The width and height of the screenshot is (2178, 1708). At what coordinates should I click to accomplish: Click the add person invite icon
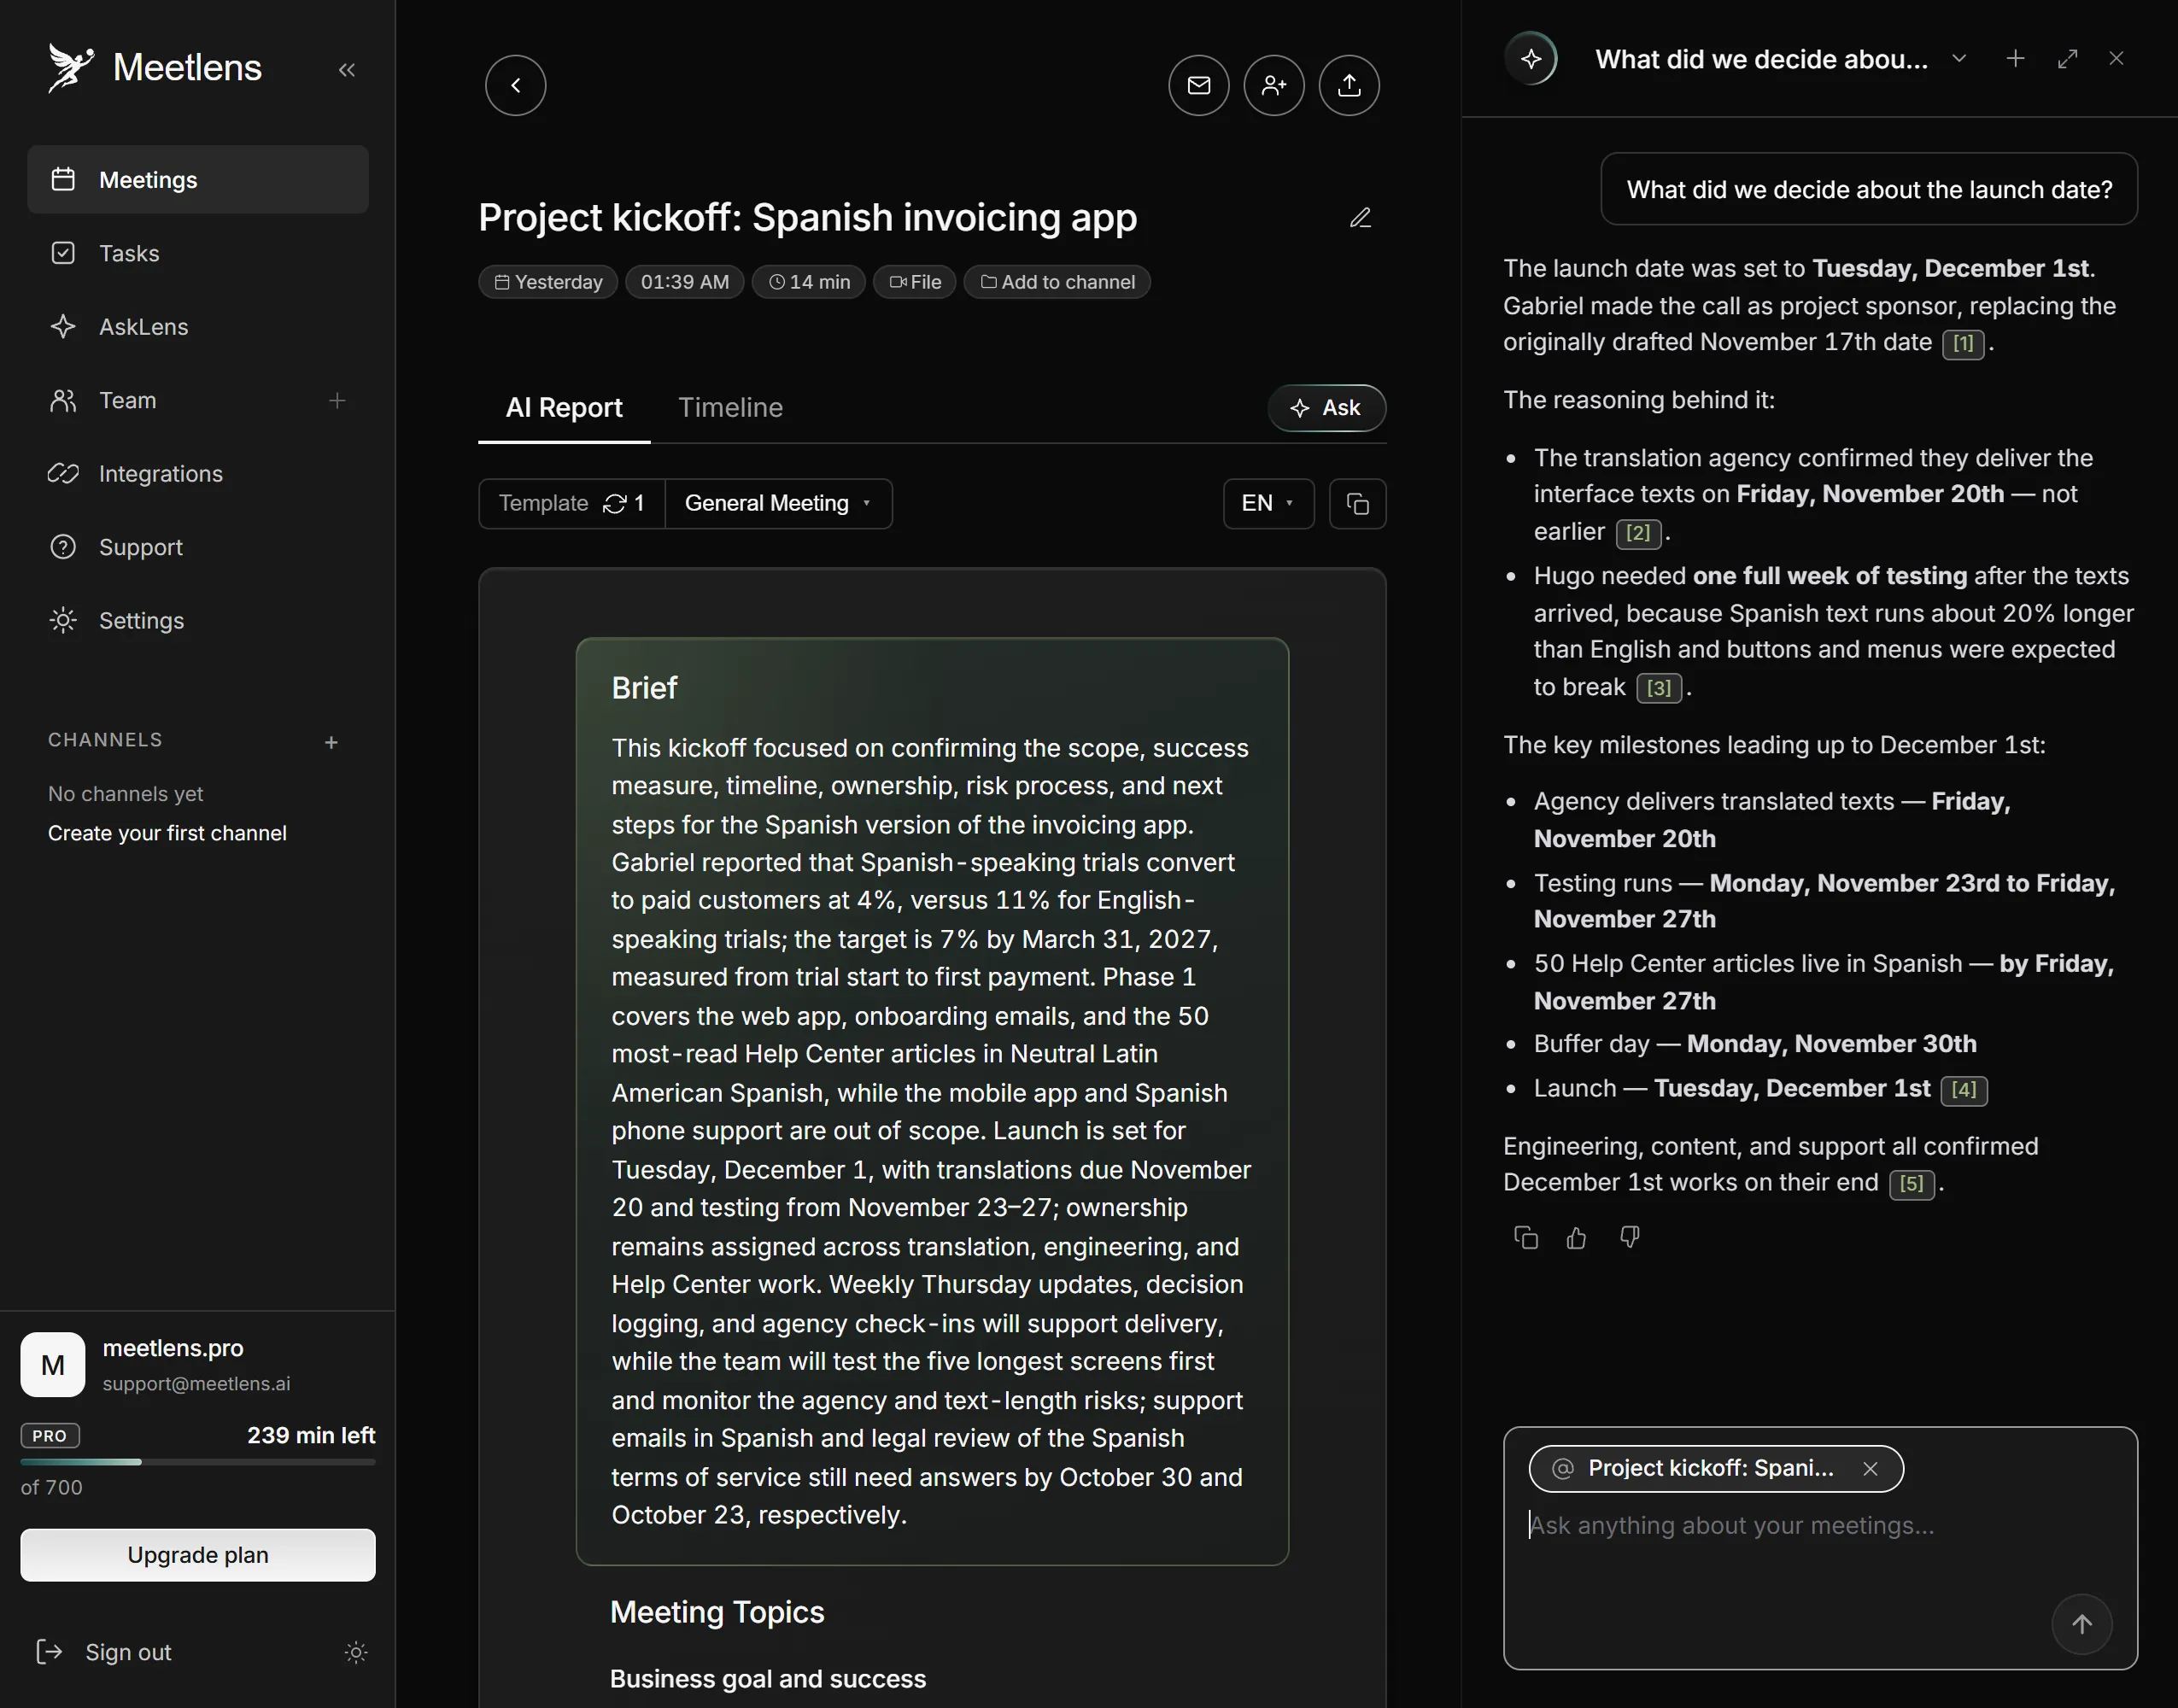click(x=1274, y=85)
